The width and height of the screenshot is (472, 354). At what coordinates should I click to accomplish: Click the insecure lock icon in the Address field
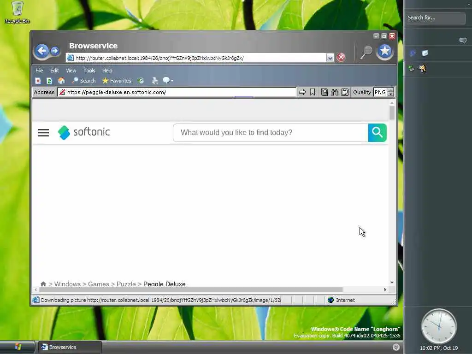pyautogui.click(x=62, y=92)
